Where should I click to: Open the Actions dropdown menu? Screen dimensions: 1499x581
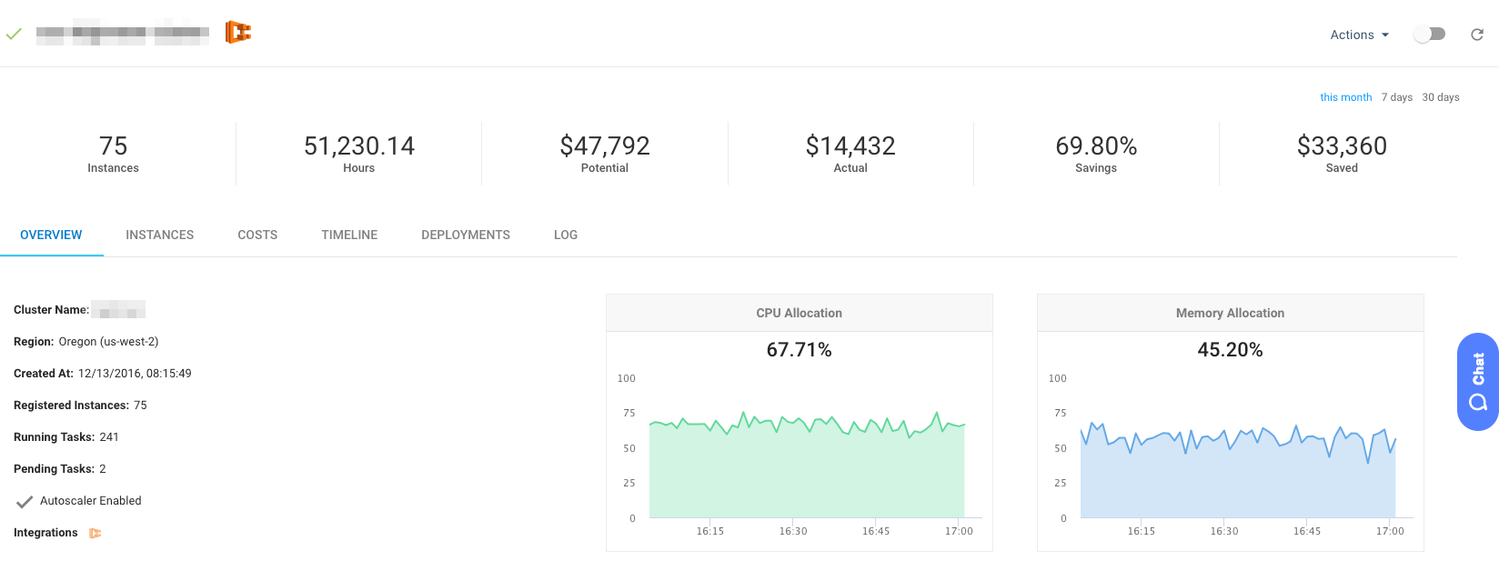1359,35
